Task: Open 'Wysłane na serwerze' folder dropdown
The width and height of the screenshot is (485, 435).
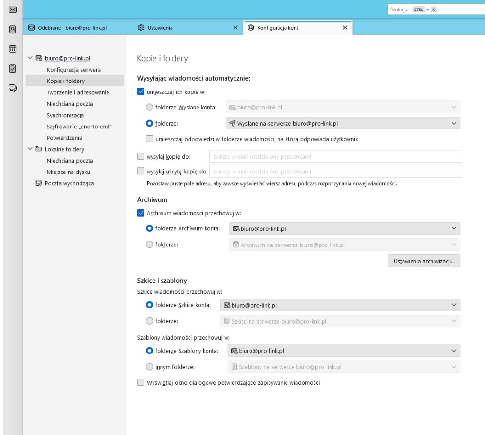Action: tap(343, 124)
